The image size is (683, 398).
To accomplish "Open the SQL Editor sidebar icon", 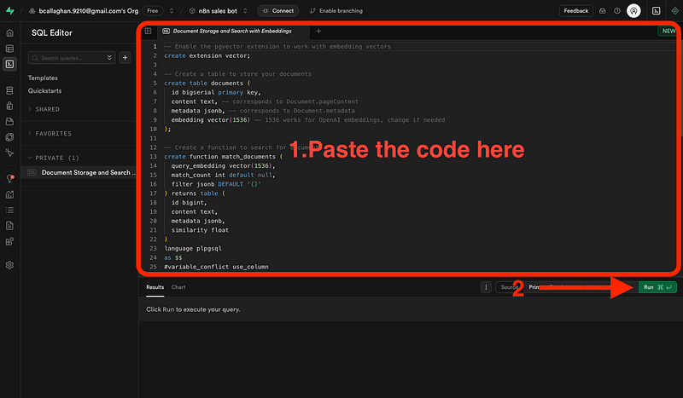I will pos(9,63).
